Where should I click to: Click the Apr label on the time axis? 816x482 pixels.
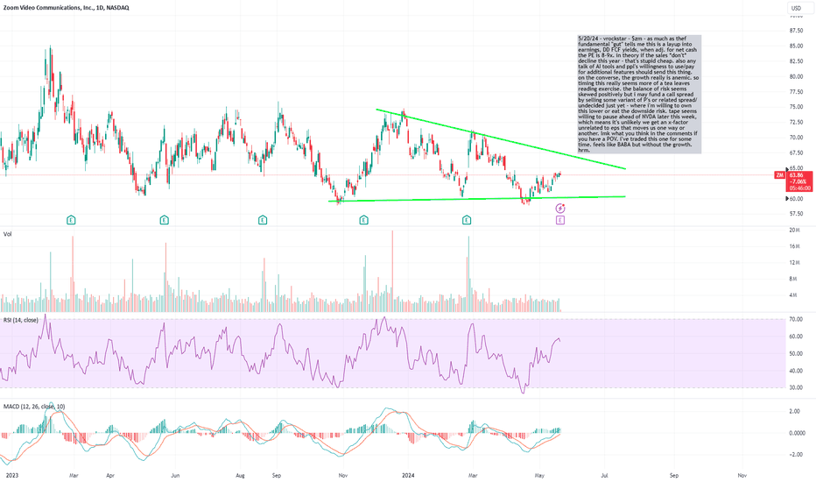[x=109, y=475]
